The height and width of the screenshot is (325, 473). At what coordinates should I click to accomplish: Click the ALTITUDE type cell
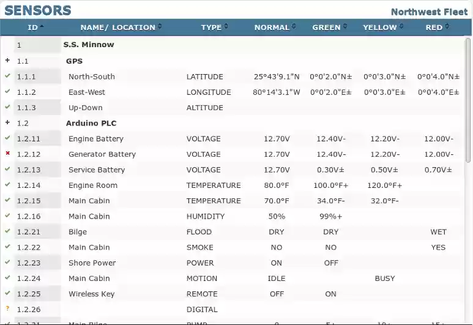(204, 108)
